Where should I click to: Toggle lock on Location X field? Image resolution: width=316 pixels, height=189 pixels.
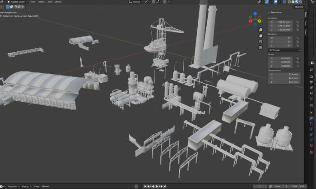pyautogui.click(x=297, y=22)
